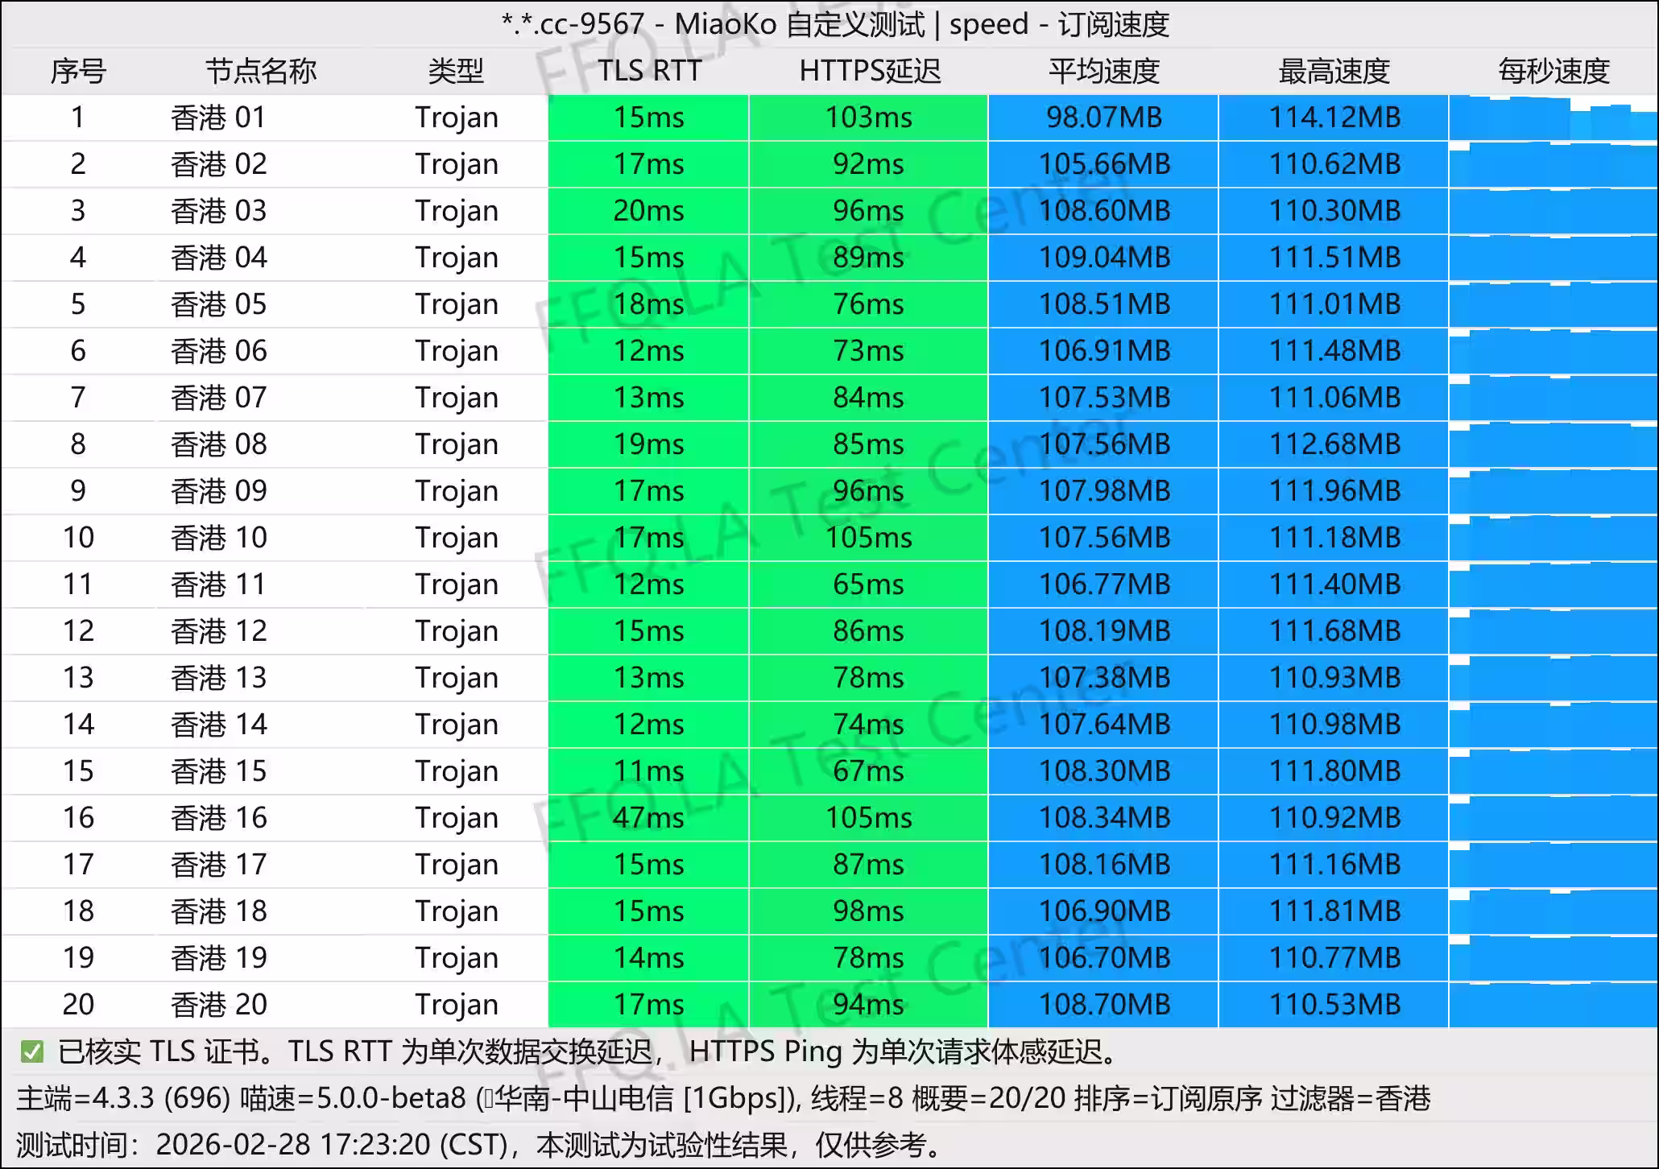The height and width of the screenshot is (1169, 1659).
Task: Click the green TLS verified checkmark icon
Action: click(x=32, y=1051)
